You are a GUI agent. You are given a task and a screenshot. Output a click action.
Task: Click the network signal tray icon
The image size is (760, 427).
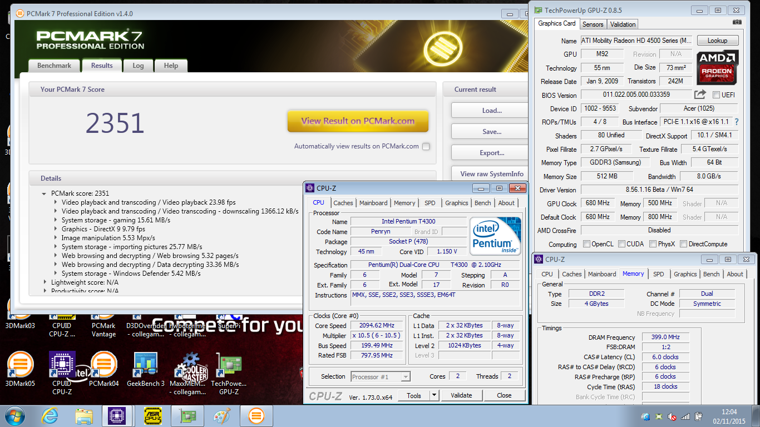(x=685, y=416)
